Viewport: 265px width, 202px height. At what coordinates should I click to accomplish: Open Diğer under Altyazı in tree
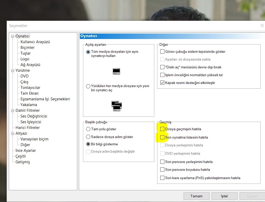point(25,145)
